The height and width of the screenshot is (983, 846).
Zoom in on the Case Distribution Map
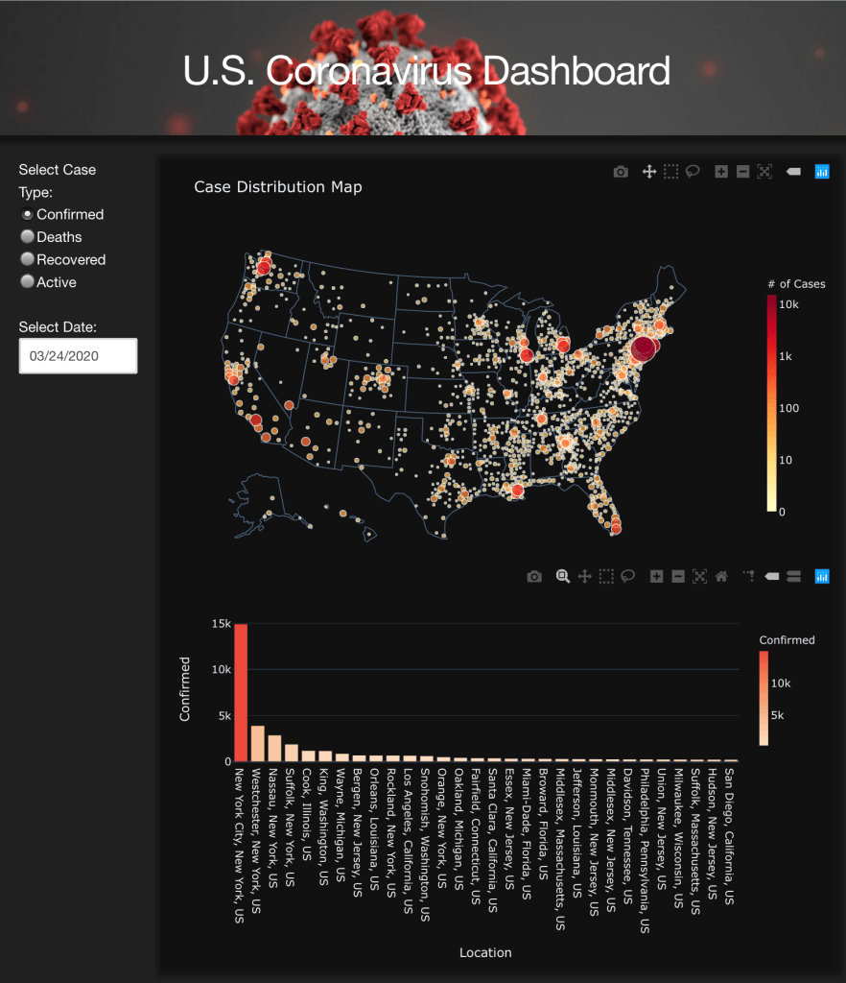pos(720,172)
